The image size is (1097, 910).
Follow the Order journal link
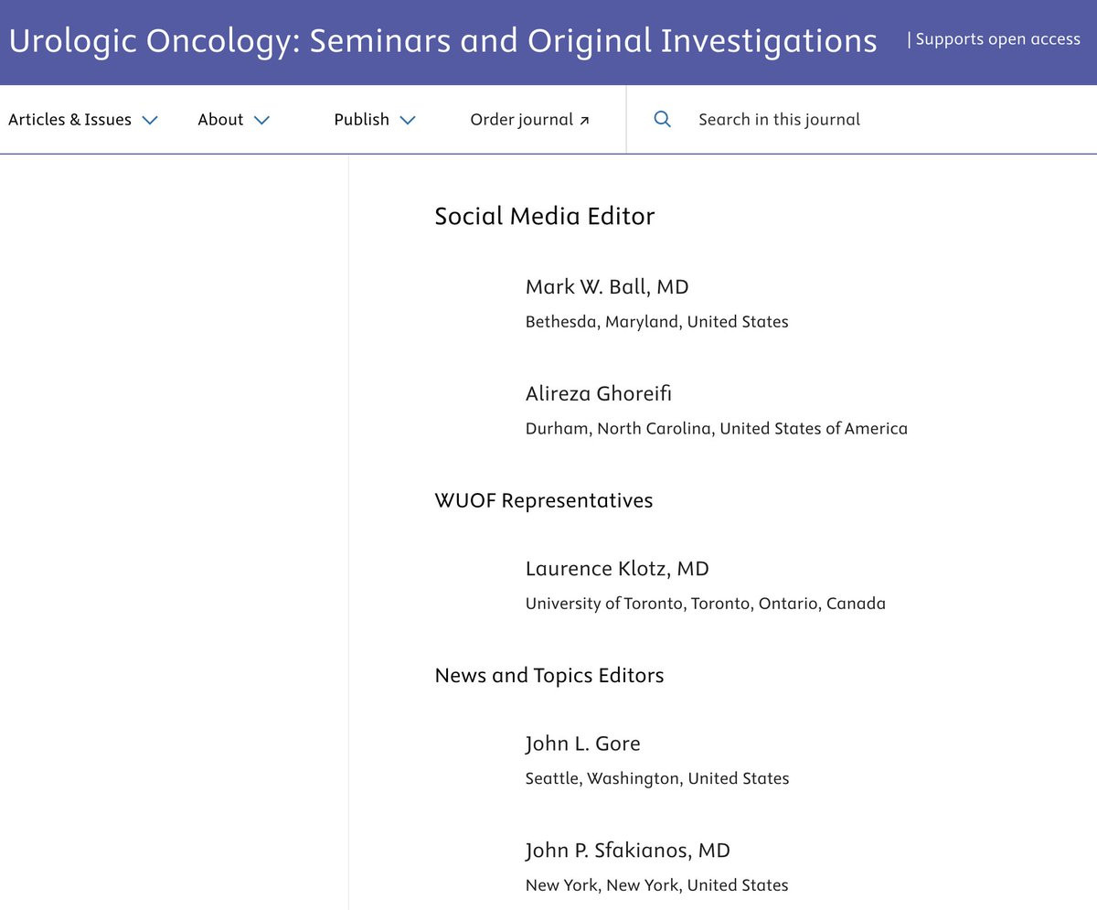(530, 120)
